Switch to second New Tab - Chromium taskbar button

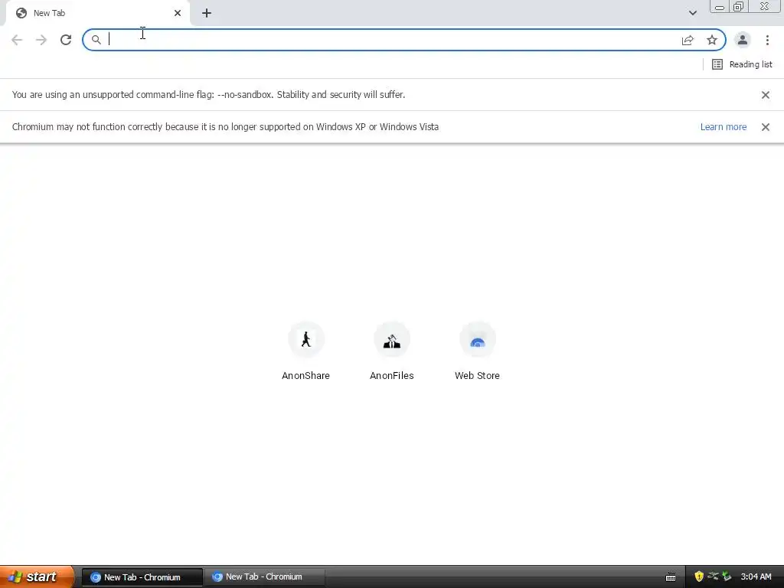[x=264, y=577]
